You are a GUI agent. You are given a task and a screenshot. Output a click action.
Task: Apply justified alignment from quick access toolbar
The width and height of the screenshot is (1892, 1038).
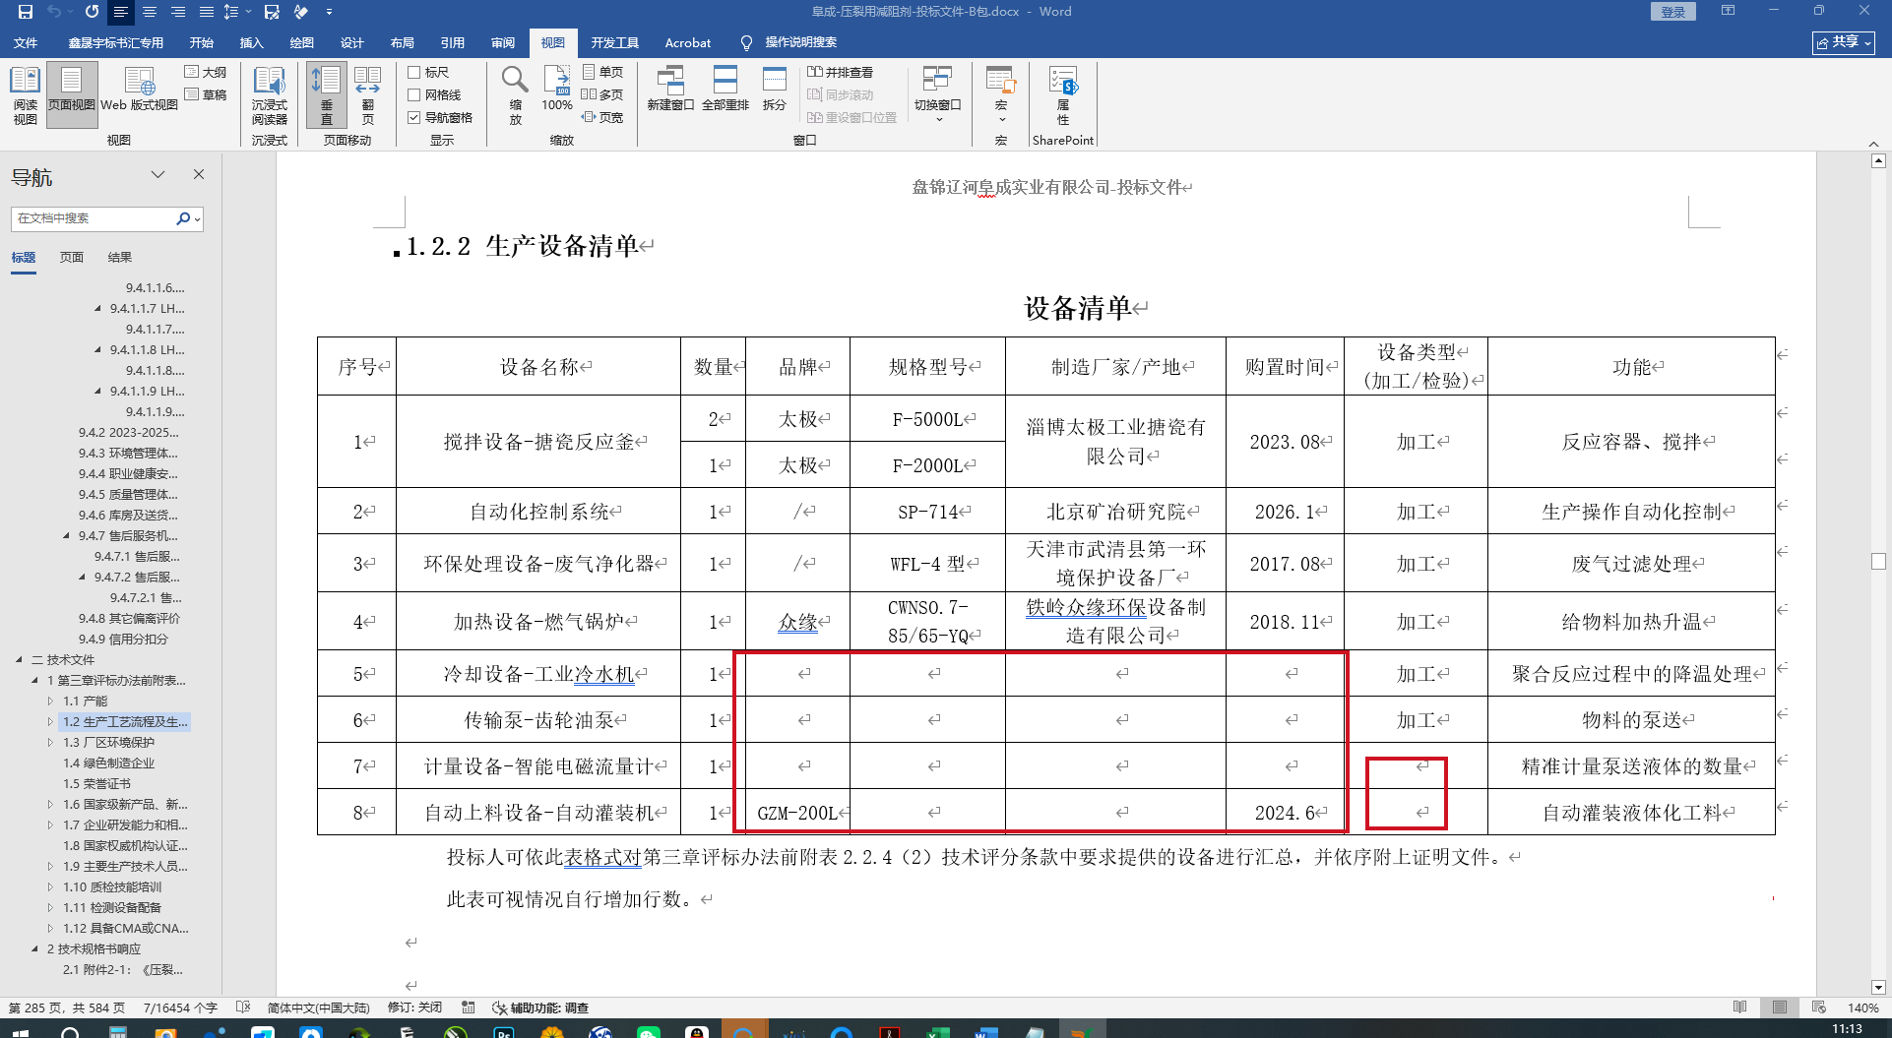[207, 12]
